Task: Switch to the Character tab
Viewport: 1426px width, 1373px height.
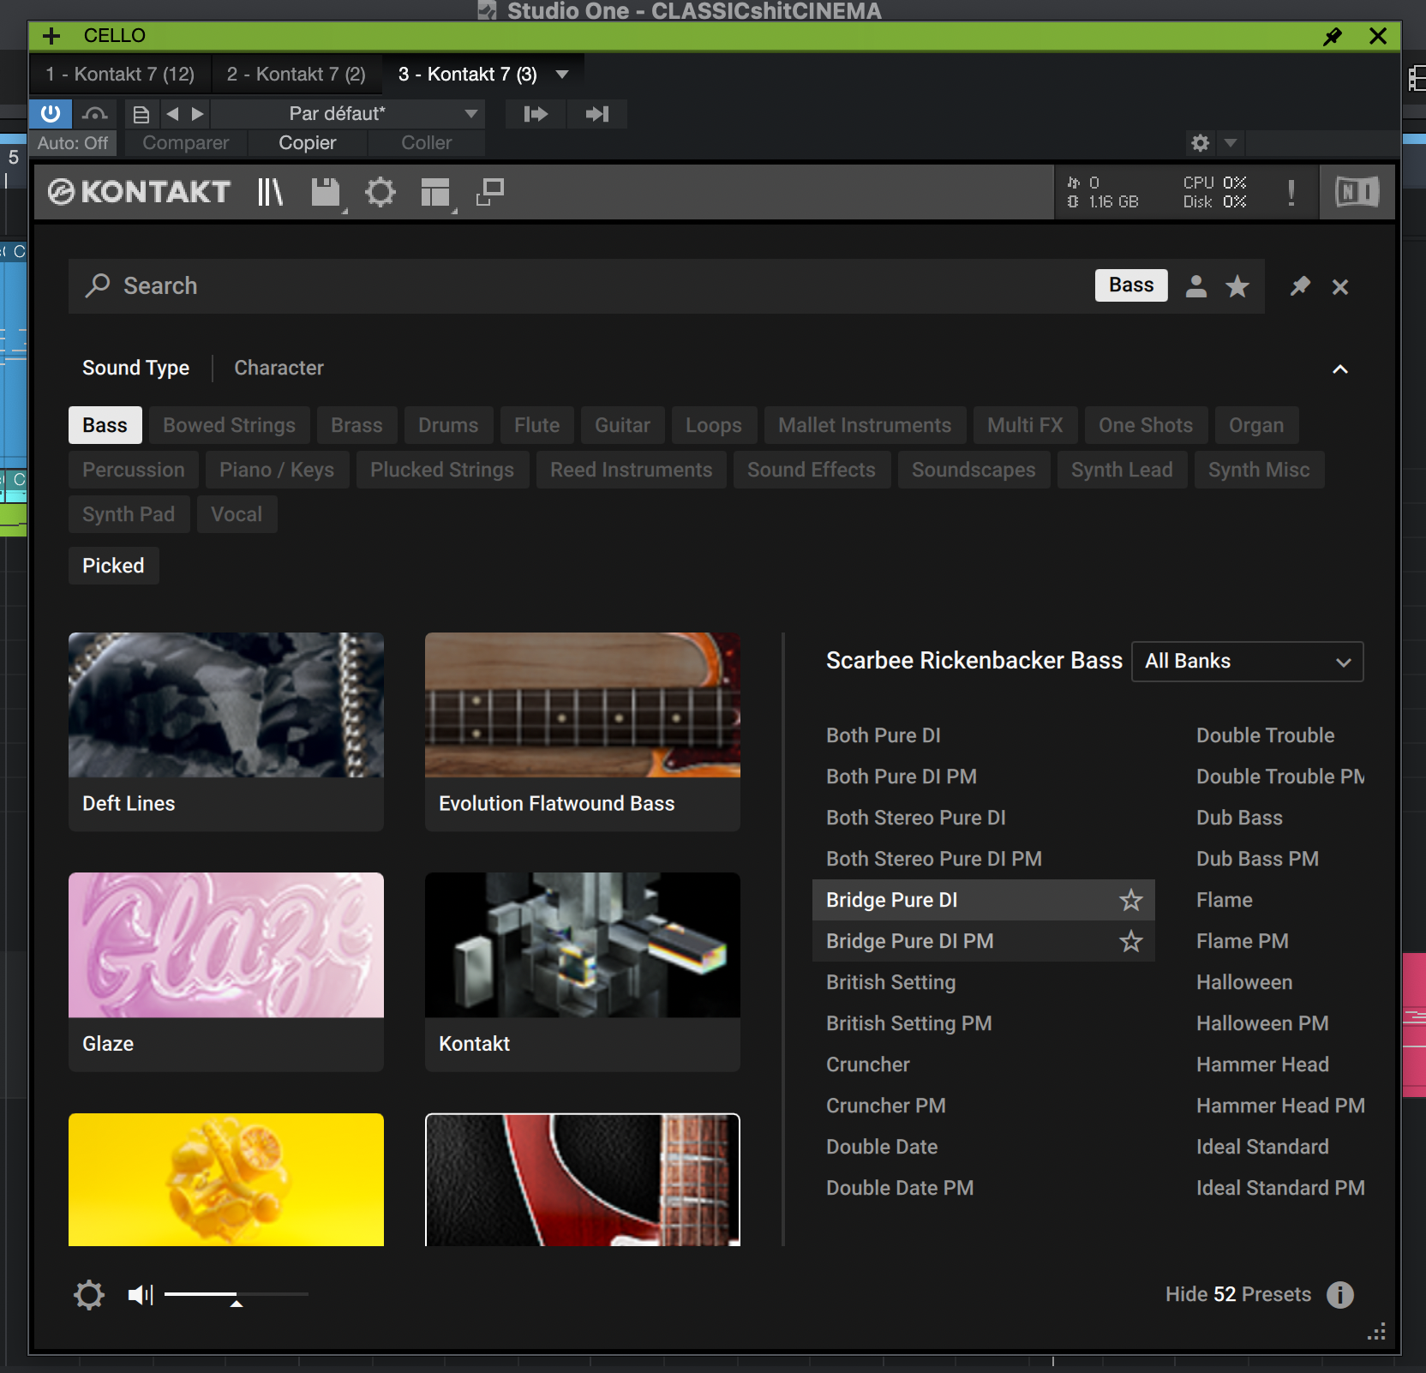Action: point(279,368)
